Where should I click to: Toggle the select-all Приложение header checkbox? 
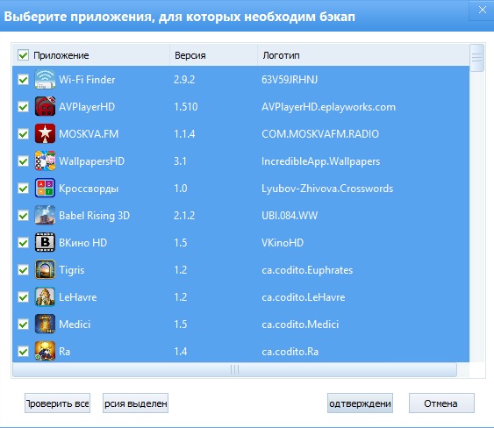coord(24,55)
